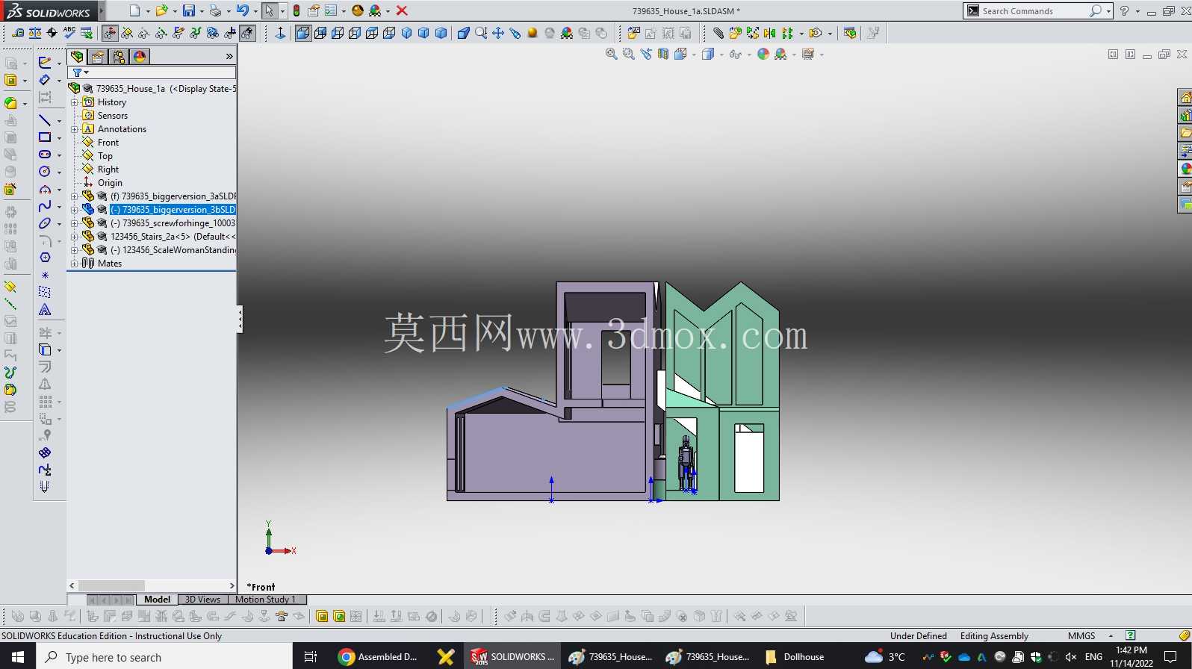Select the Top plane in the tree
This screenshot has width=1192, height=669.
(105, 156)
